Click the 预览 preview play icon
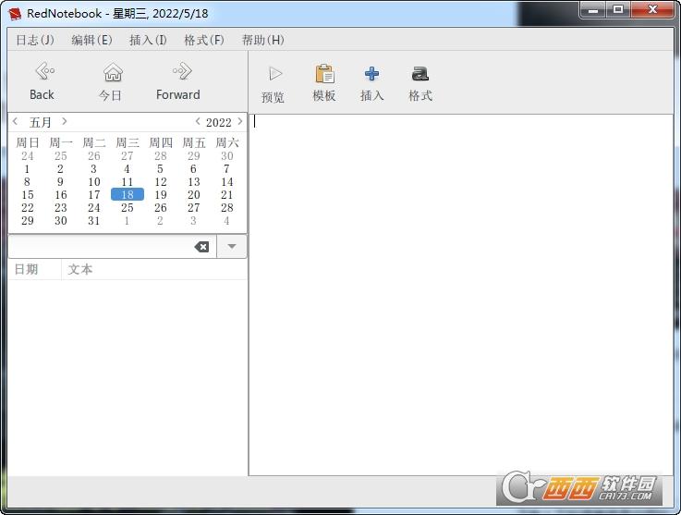Screen dimensions: 681x515 coord(275,73)
